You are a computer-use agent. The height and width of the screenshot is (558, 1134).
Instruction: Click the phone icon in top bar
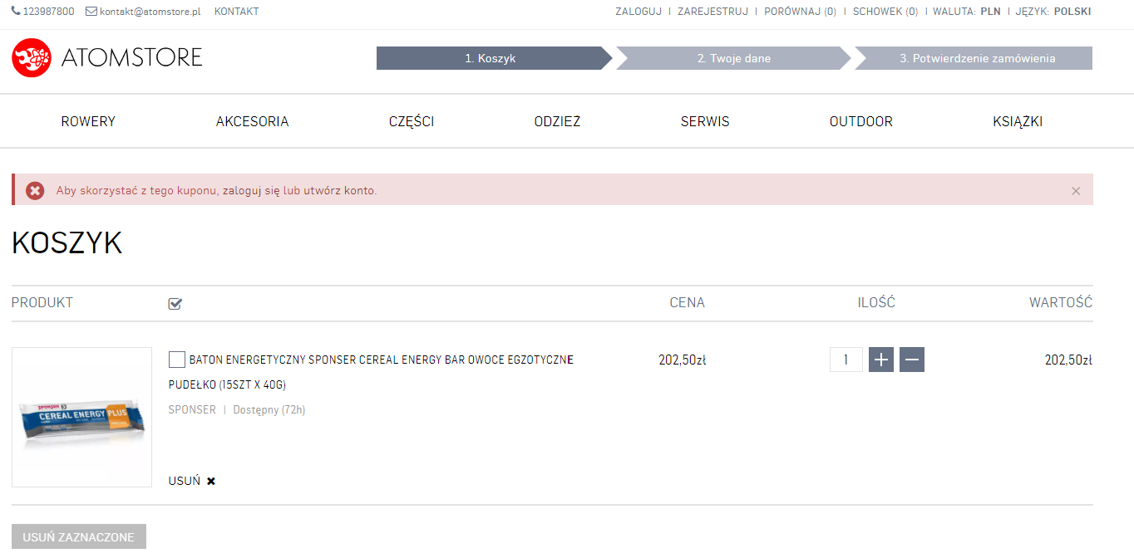16,12
